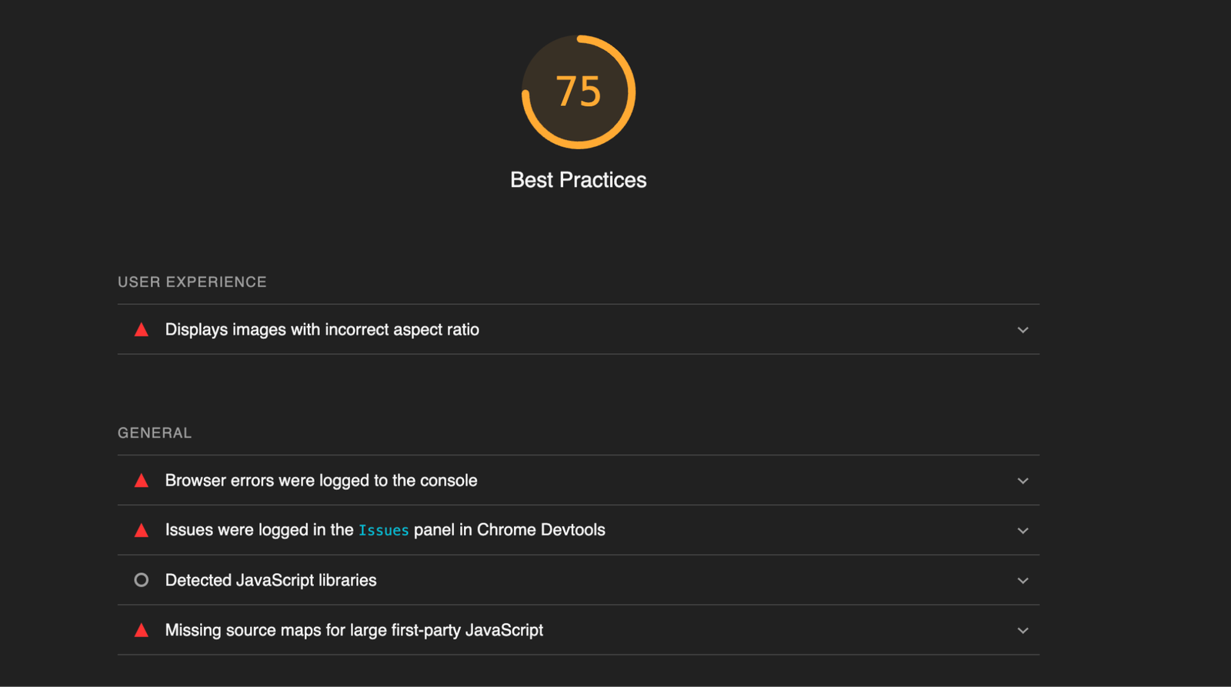
Task: Click the 'panel in Chrome Devtools' audit text
Action: 509,530
